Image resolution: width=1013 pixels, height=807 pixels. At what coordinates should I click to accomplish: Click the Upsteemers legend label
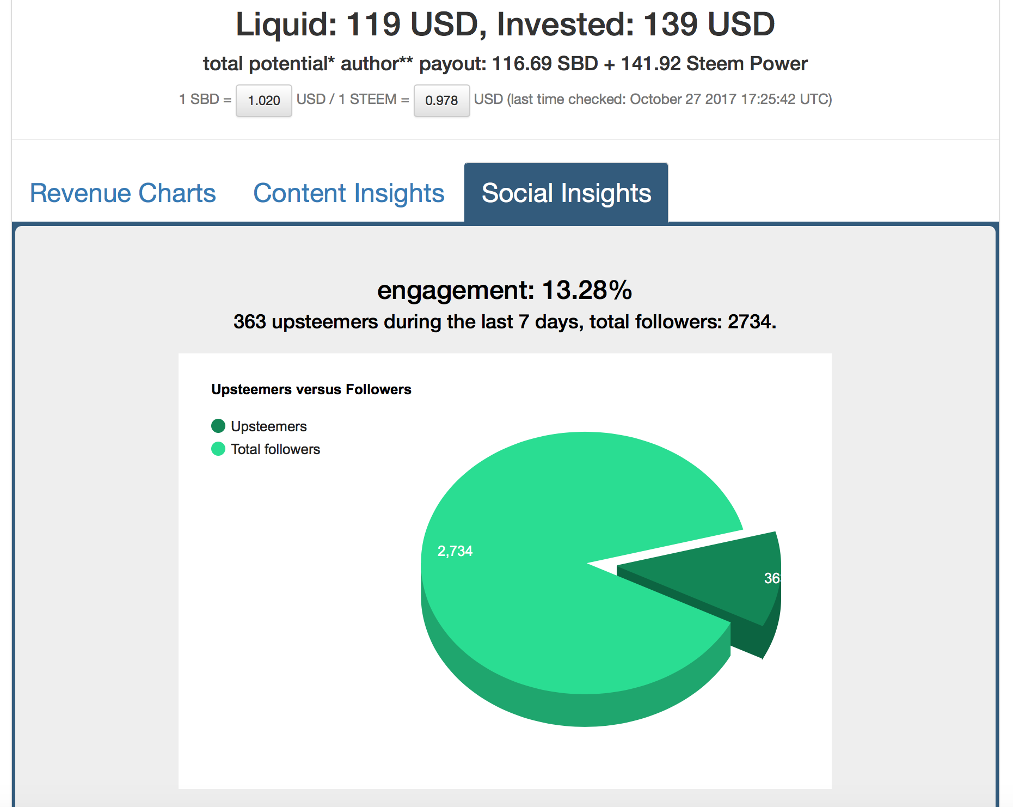pyautogui.click(x=269, y=426)
